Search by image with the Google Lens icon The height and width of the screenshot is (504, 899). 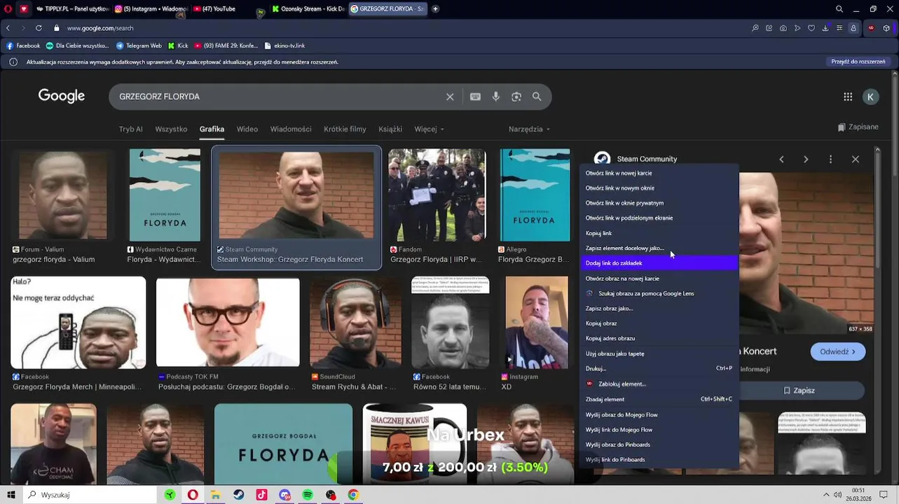[516, 97]
